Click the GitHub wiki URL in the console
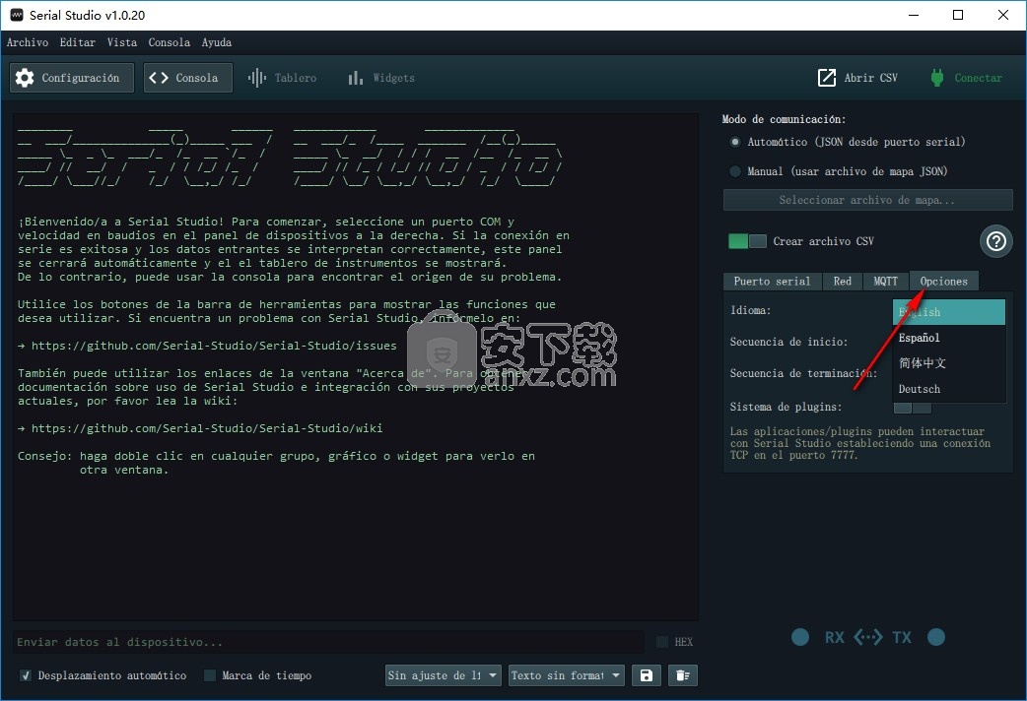The image size is (1027, 701). click(x=207, y=428)
